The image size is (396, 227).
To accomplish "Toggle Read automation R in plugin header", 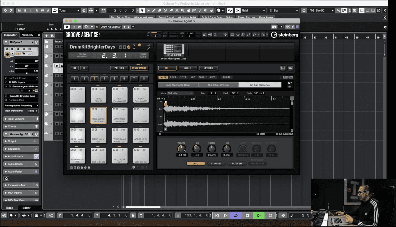I will pyautogui.click(x=74, y=27).
